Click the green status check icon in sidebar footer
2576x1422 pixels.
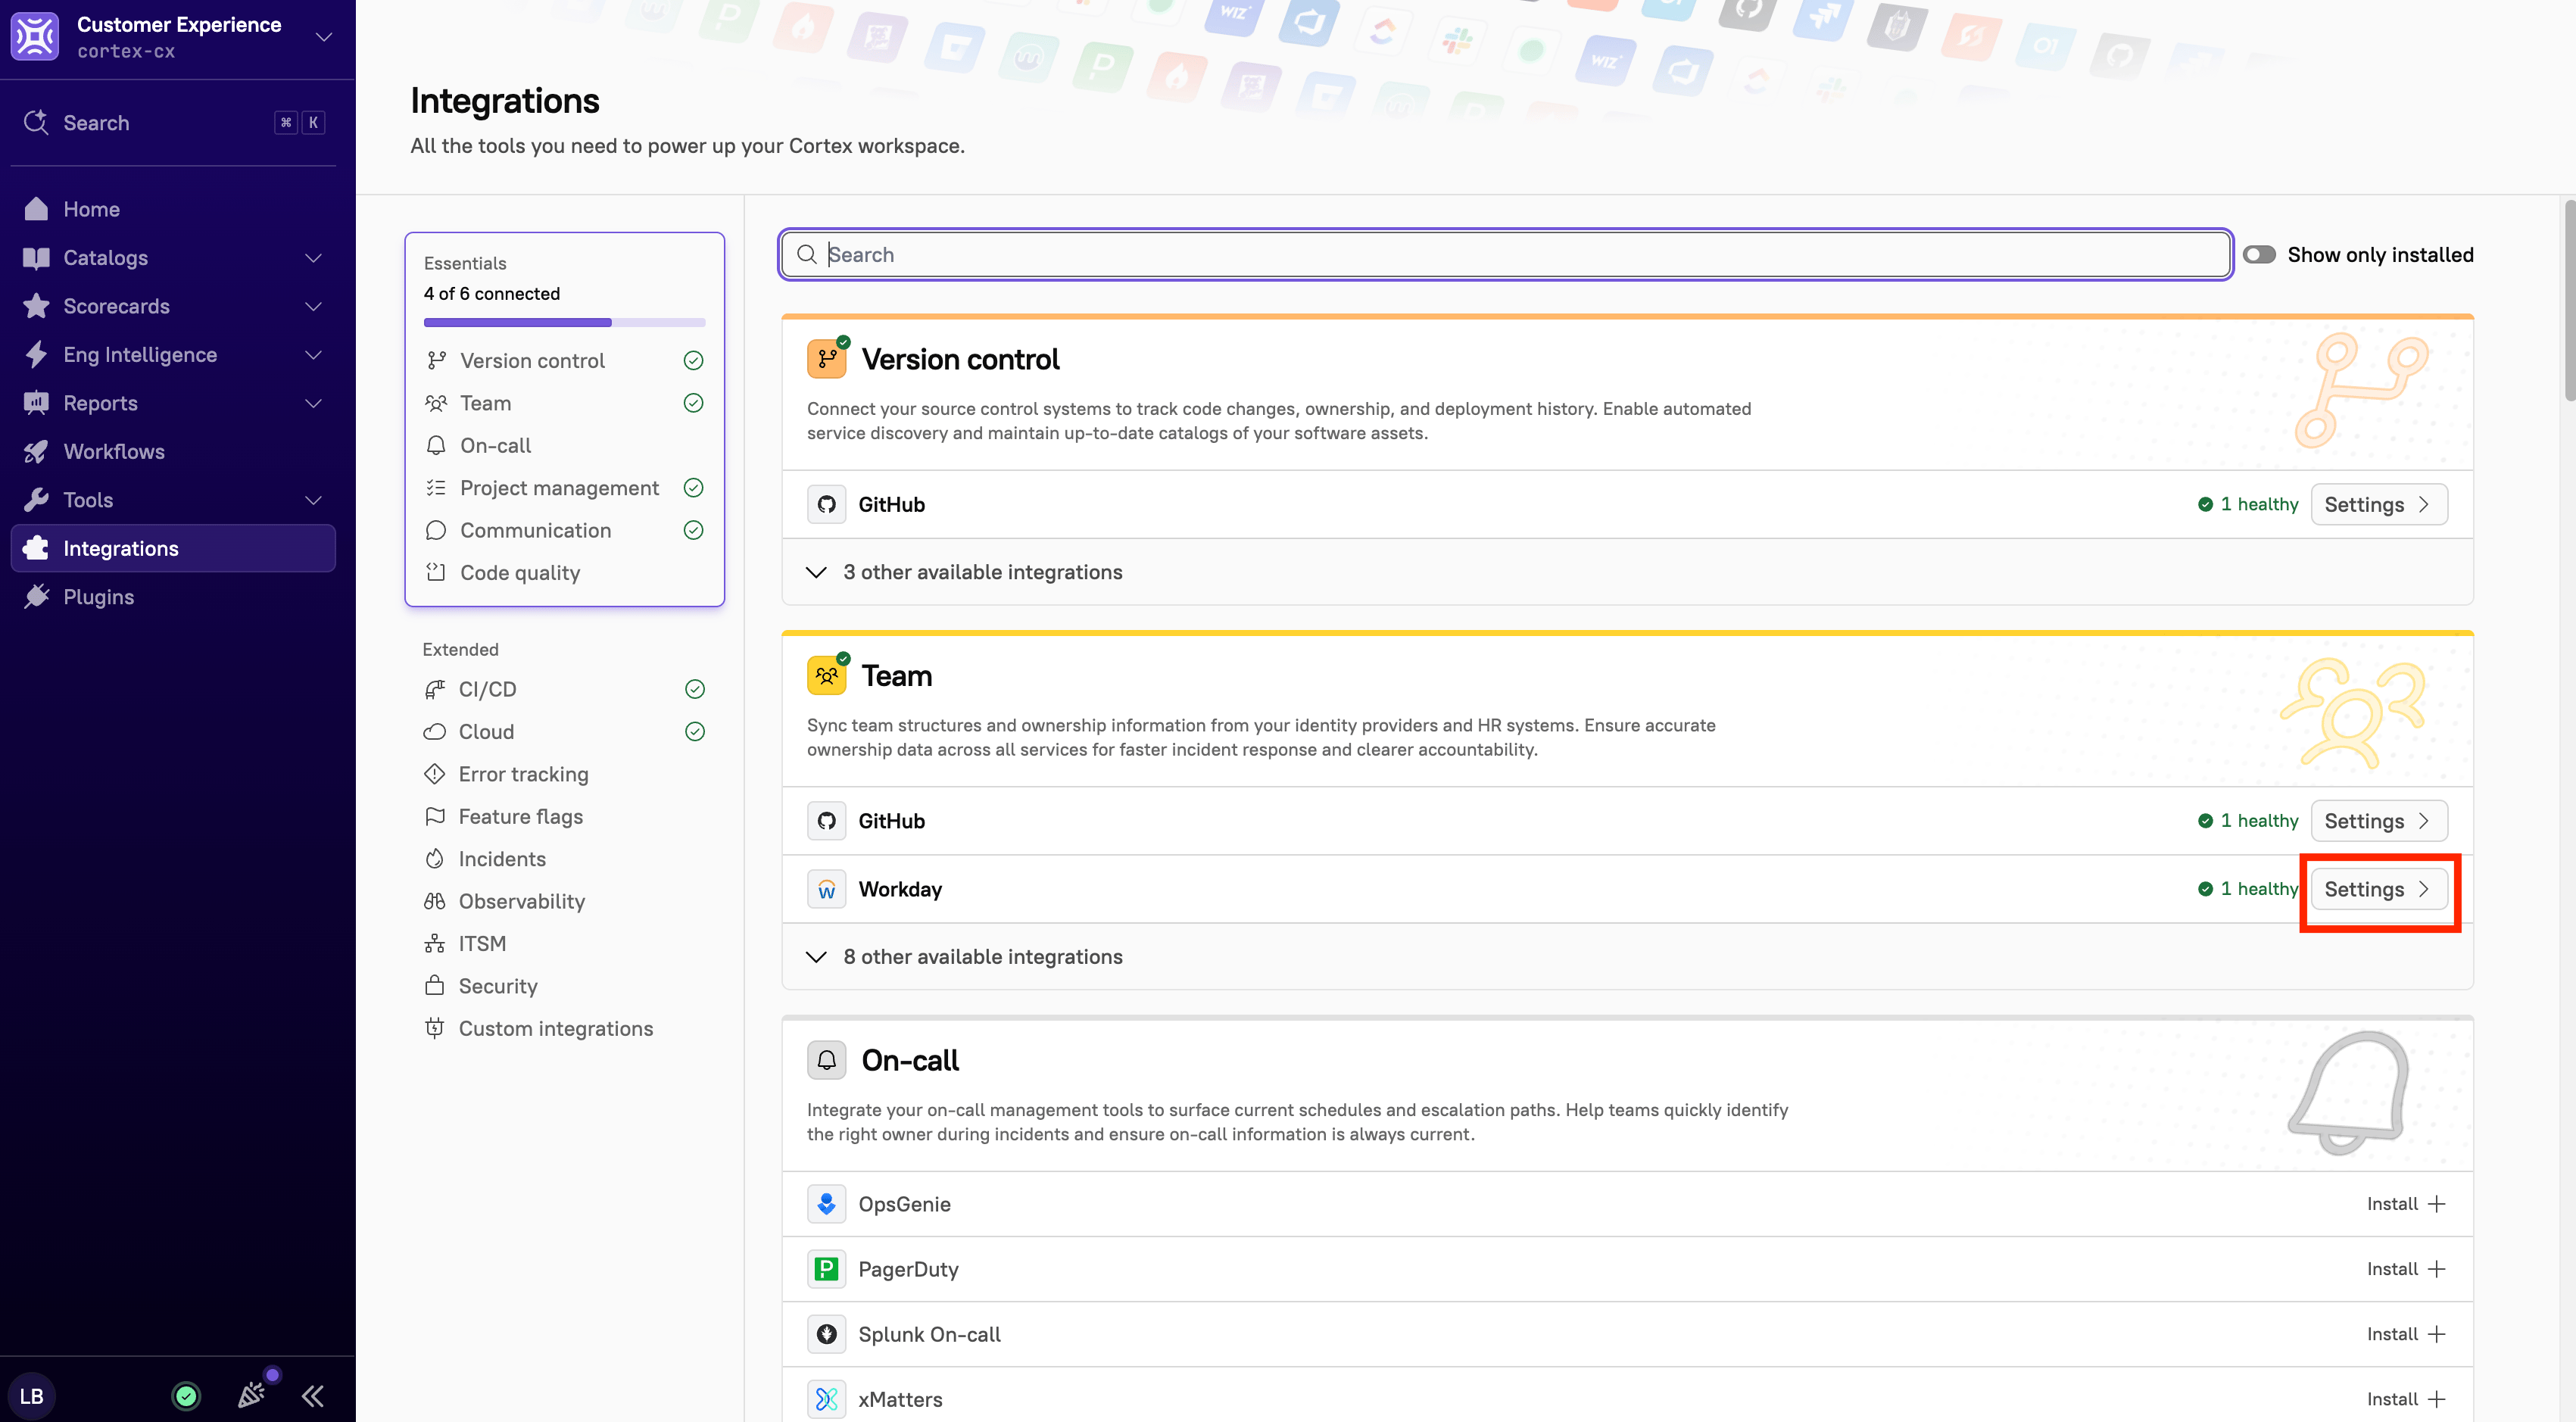coord(186,1396)
